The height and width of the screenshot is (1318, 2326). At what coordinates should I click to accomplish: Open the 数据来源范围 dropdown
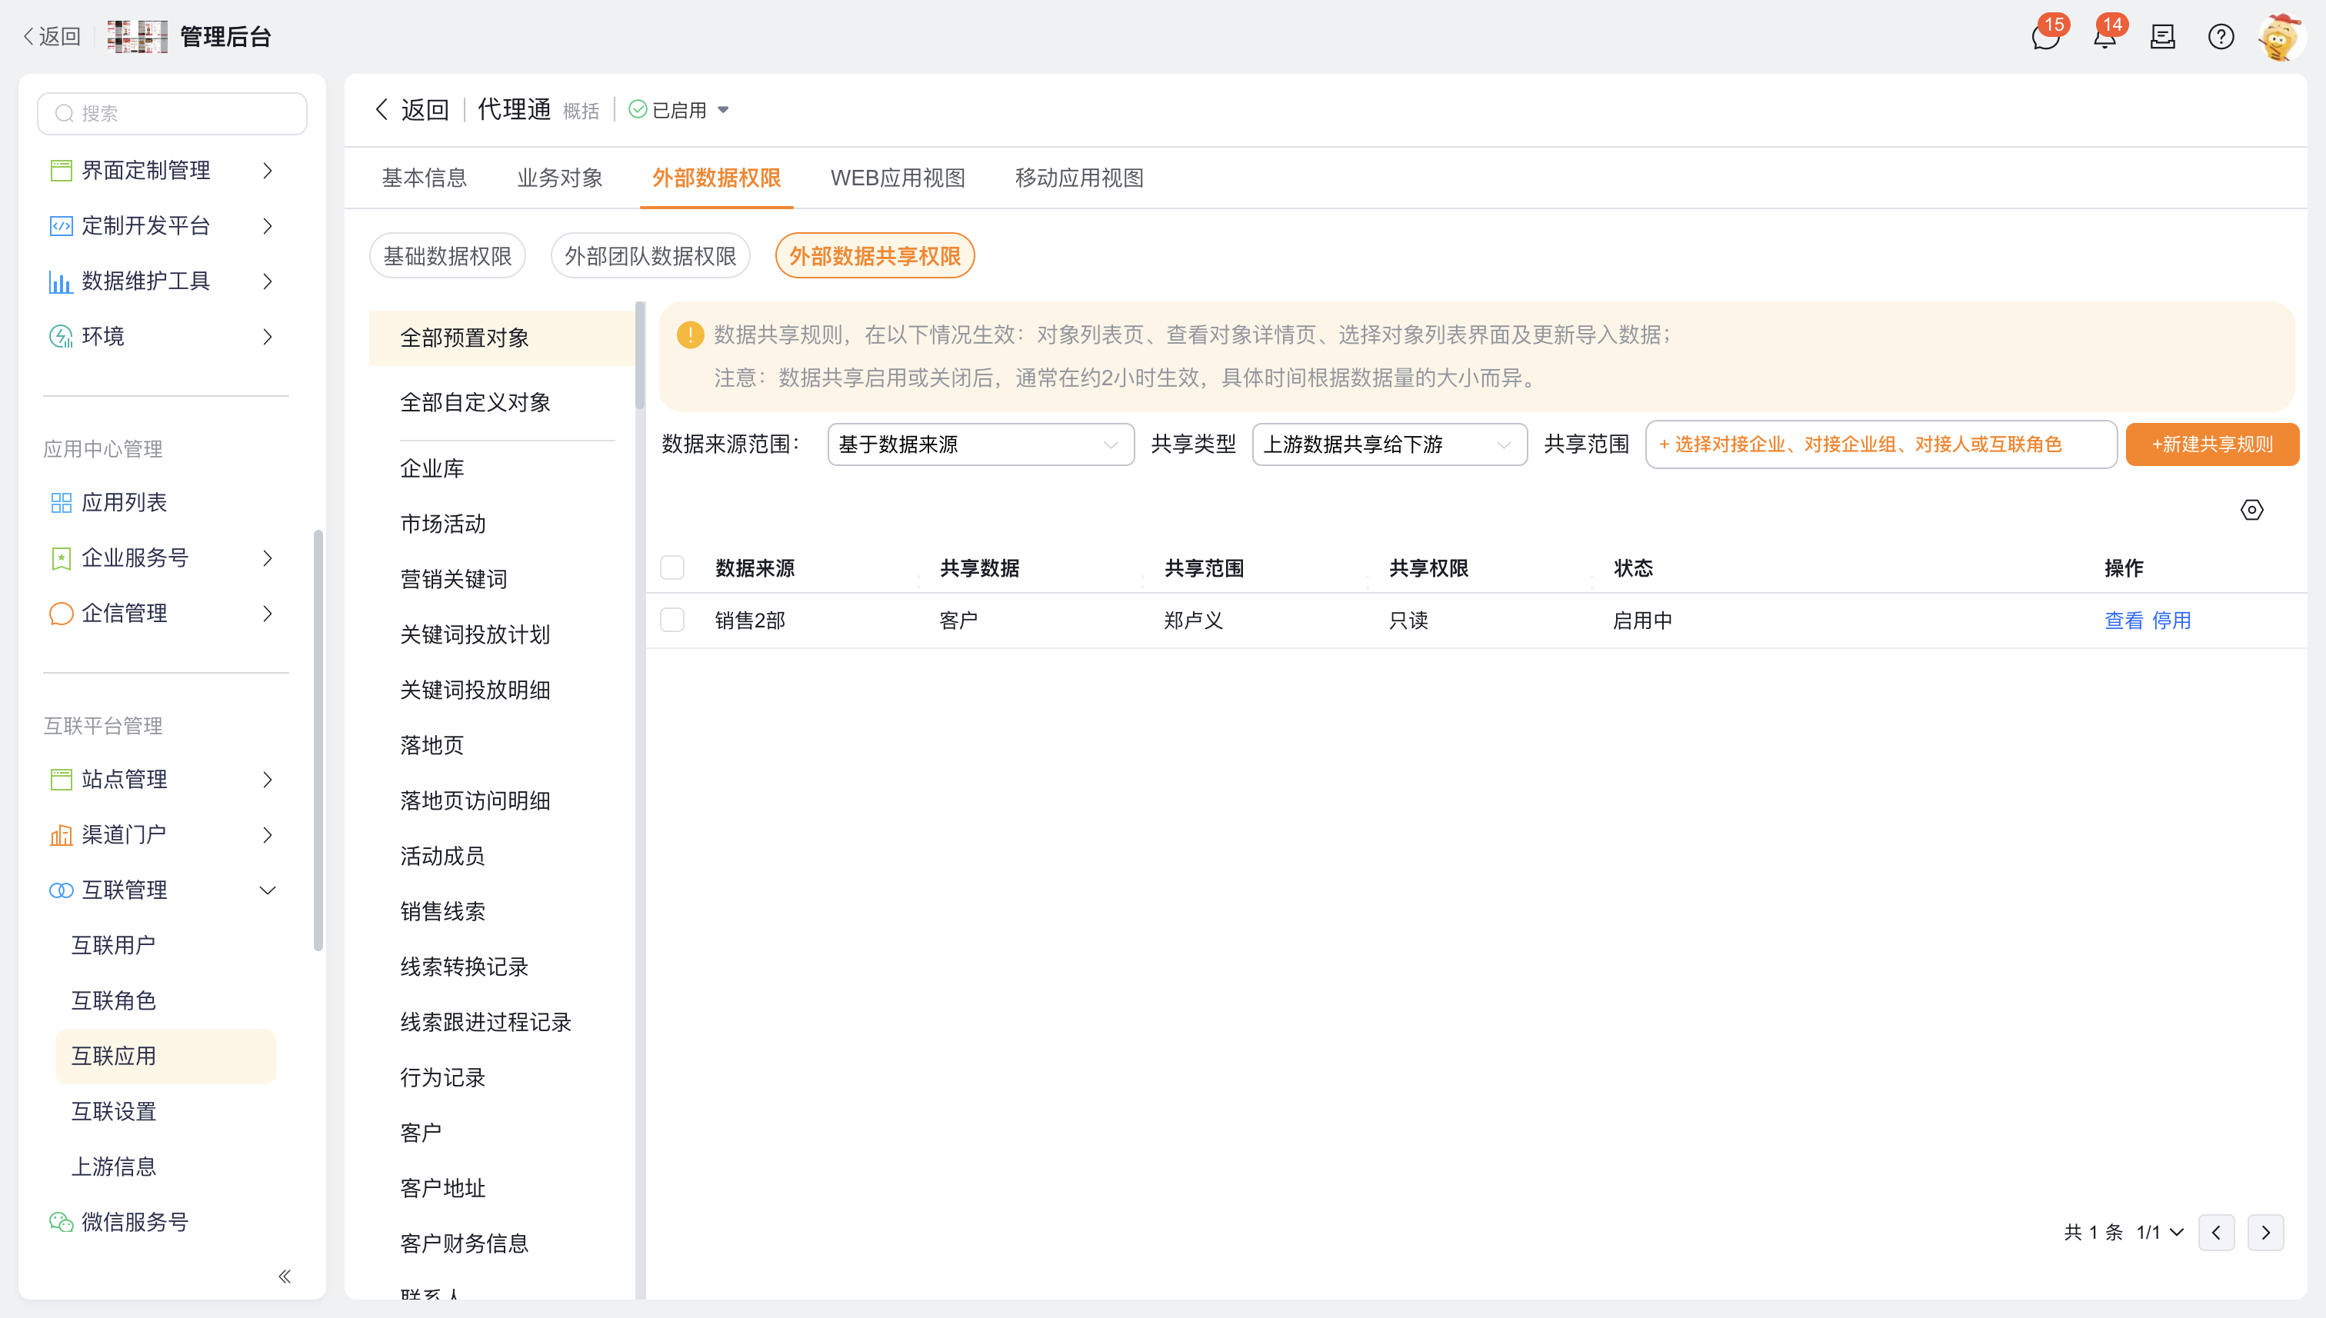tap(980, 444)
